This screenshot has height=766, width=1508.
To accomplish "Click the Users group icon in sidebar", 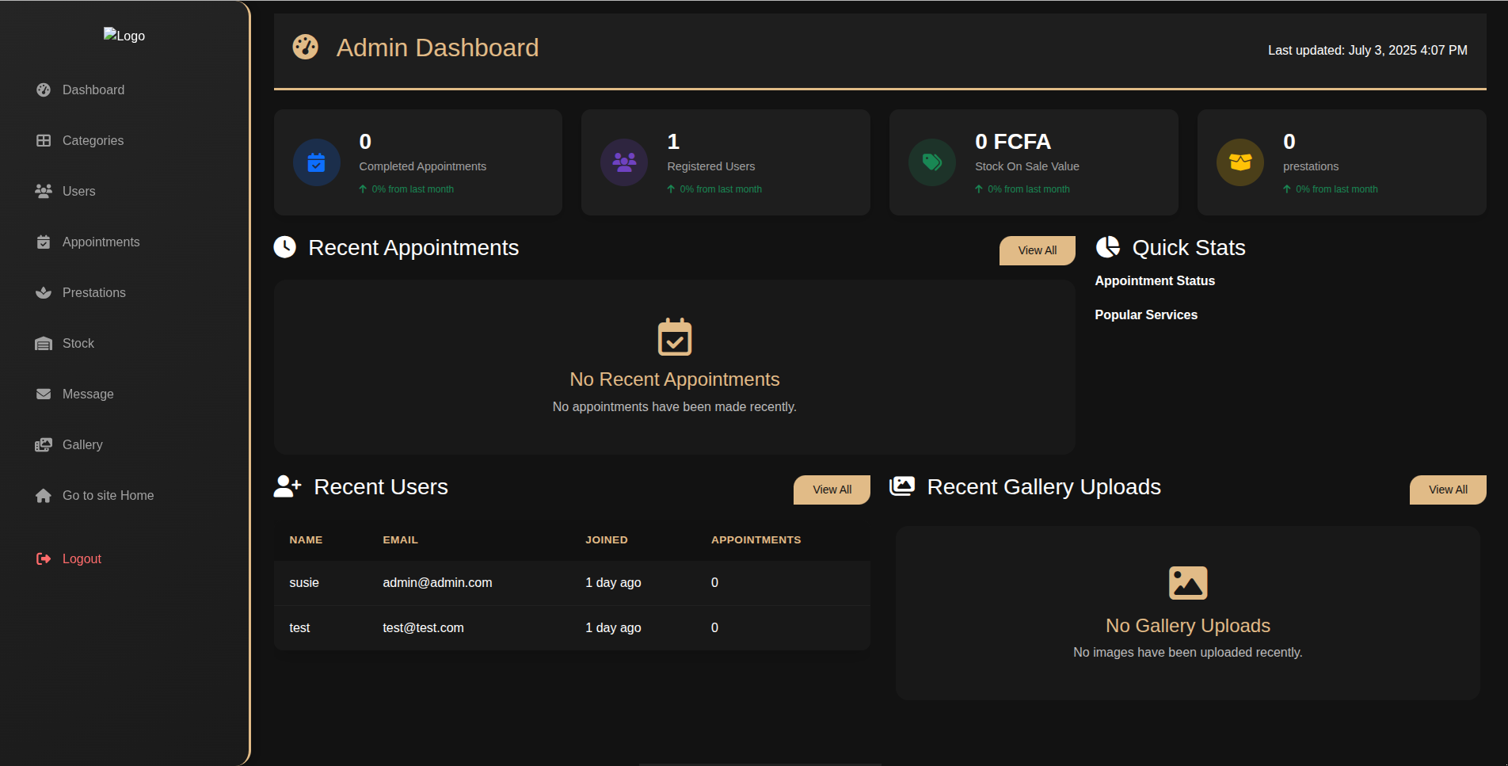I will (44, 192).
